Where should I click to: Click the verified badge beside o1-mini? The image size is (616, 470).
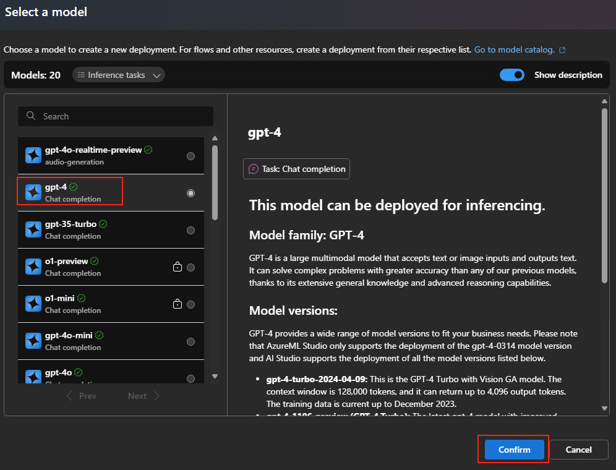(x=81, y=298)
